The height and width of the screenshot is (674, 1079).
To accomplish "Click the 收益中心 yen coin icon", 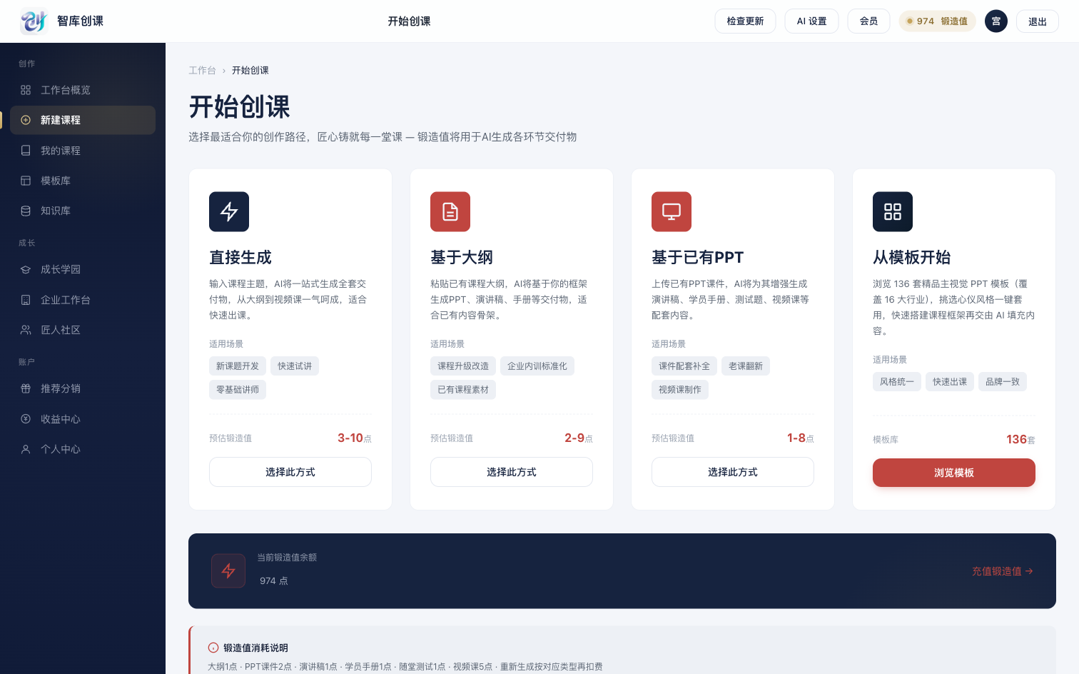I will click(x=26, y=419).
